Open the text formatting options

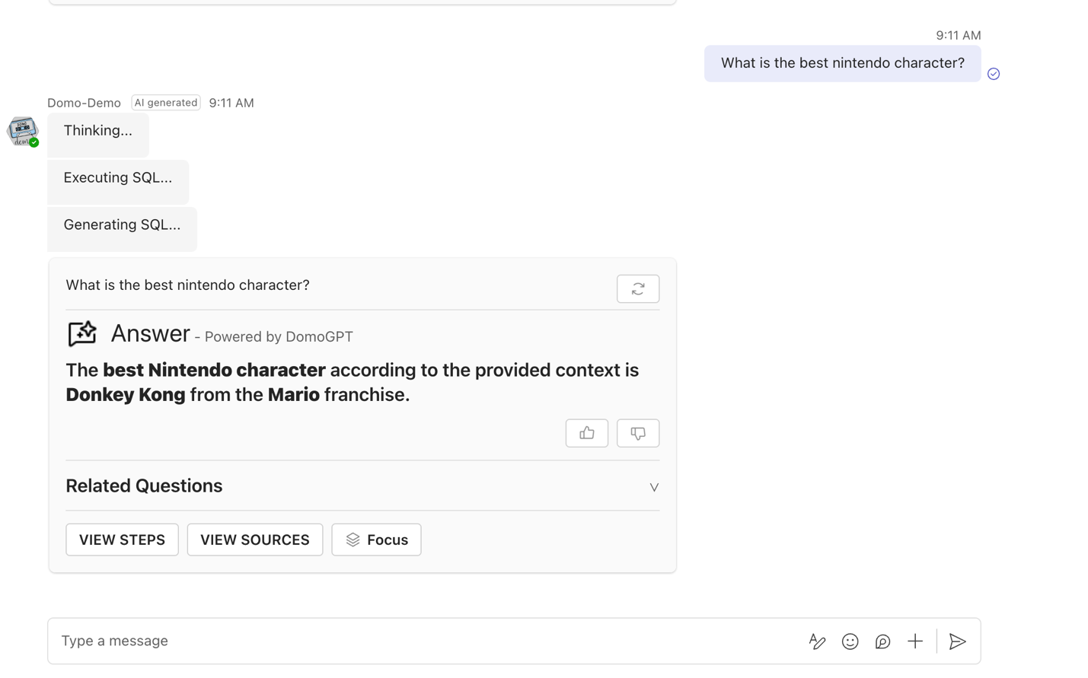click(x=816, y=641)
